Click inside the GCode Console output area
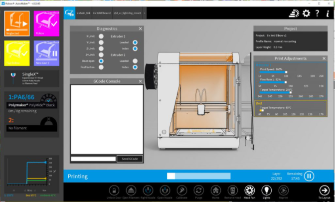335x202 pixels. (x=107, y=120)
